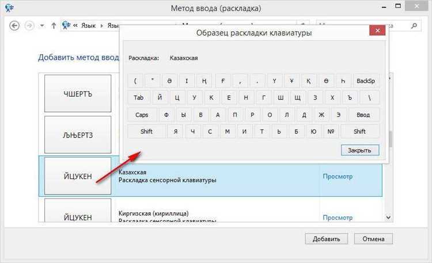Click the Язык breadcrumb in address bar
The width and height of the screenshot is (432, 263).
(88, 26)
